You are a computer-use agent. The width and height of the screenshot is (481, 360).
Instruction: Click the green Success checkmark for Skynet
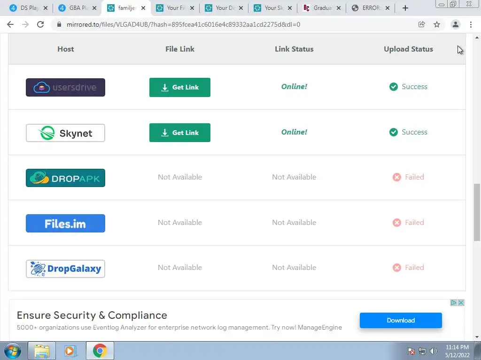tap(394, 132)
